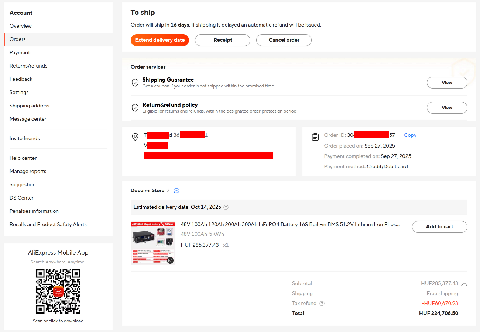
Task: Click the address location pin icon
Action: (135, 137)
